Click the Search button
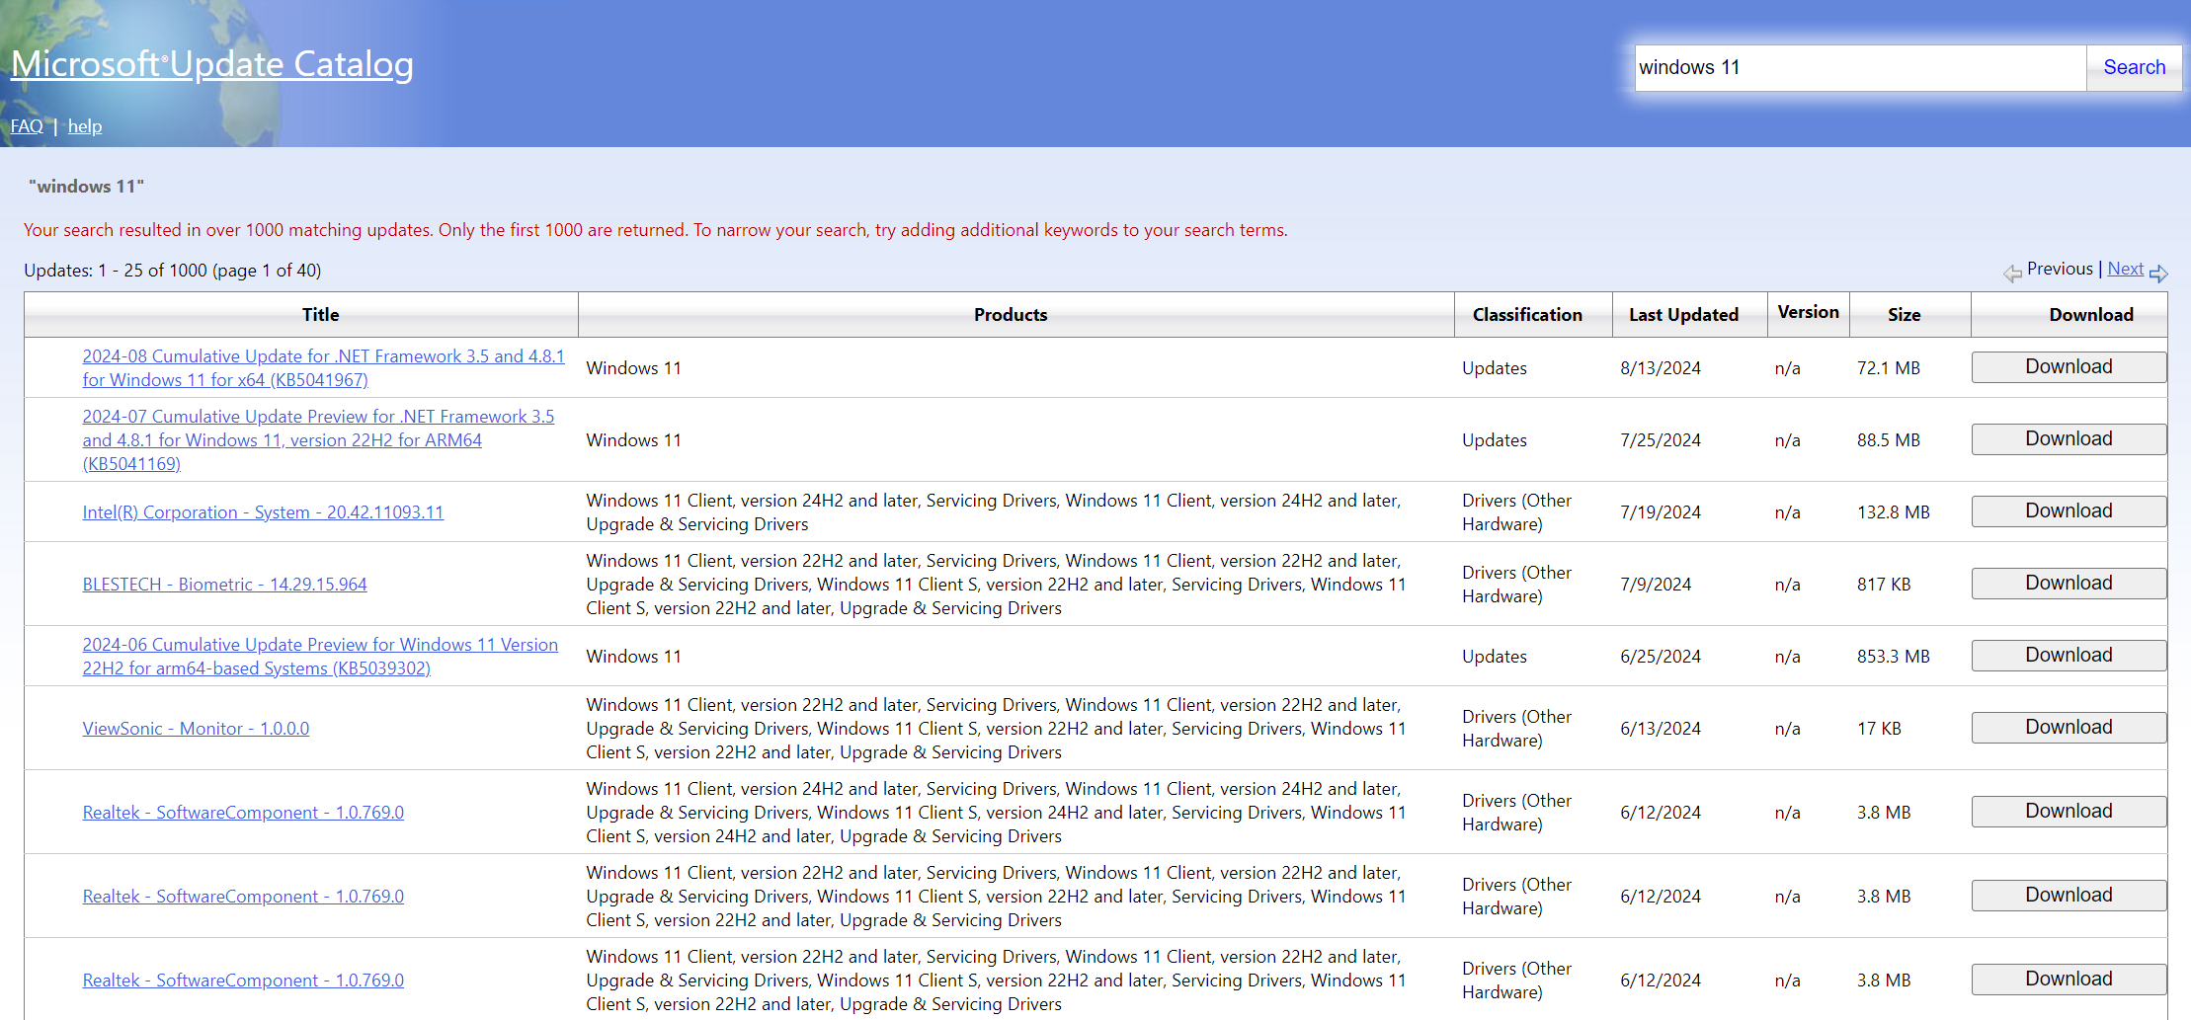2191x1020 pixels. click(2134, 67)
